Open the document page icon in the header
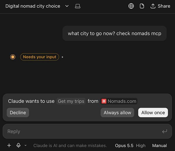 (142, 6)
